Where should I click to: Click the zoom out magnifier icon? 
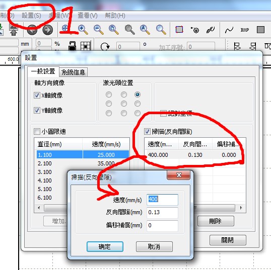[x=99, y=30]
